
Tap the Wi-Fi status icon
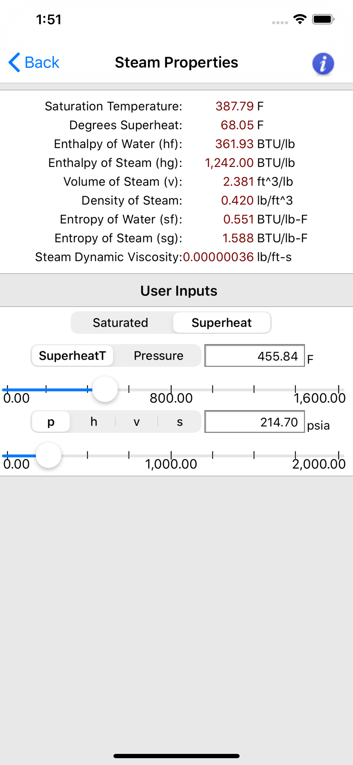[x=300, y=19]
